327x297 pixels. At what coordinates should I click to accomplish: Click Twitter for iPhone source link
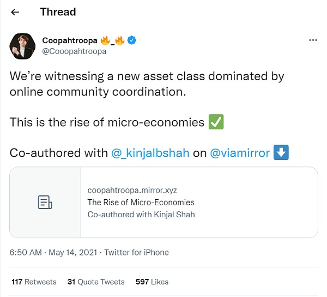(x=136, y=252)
